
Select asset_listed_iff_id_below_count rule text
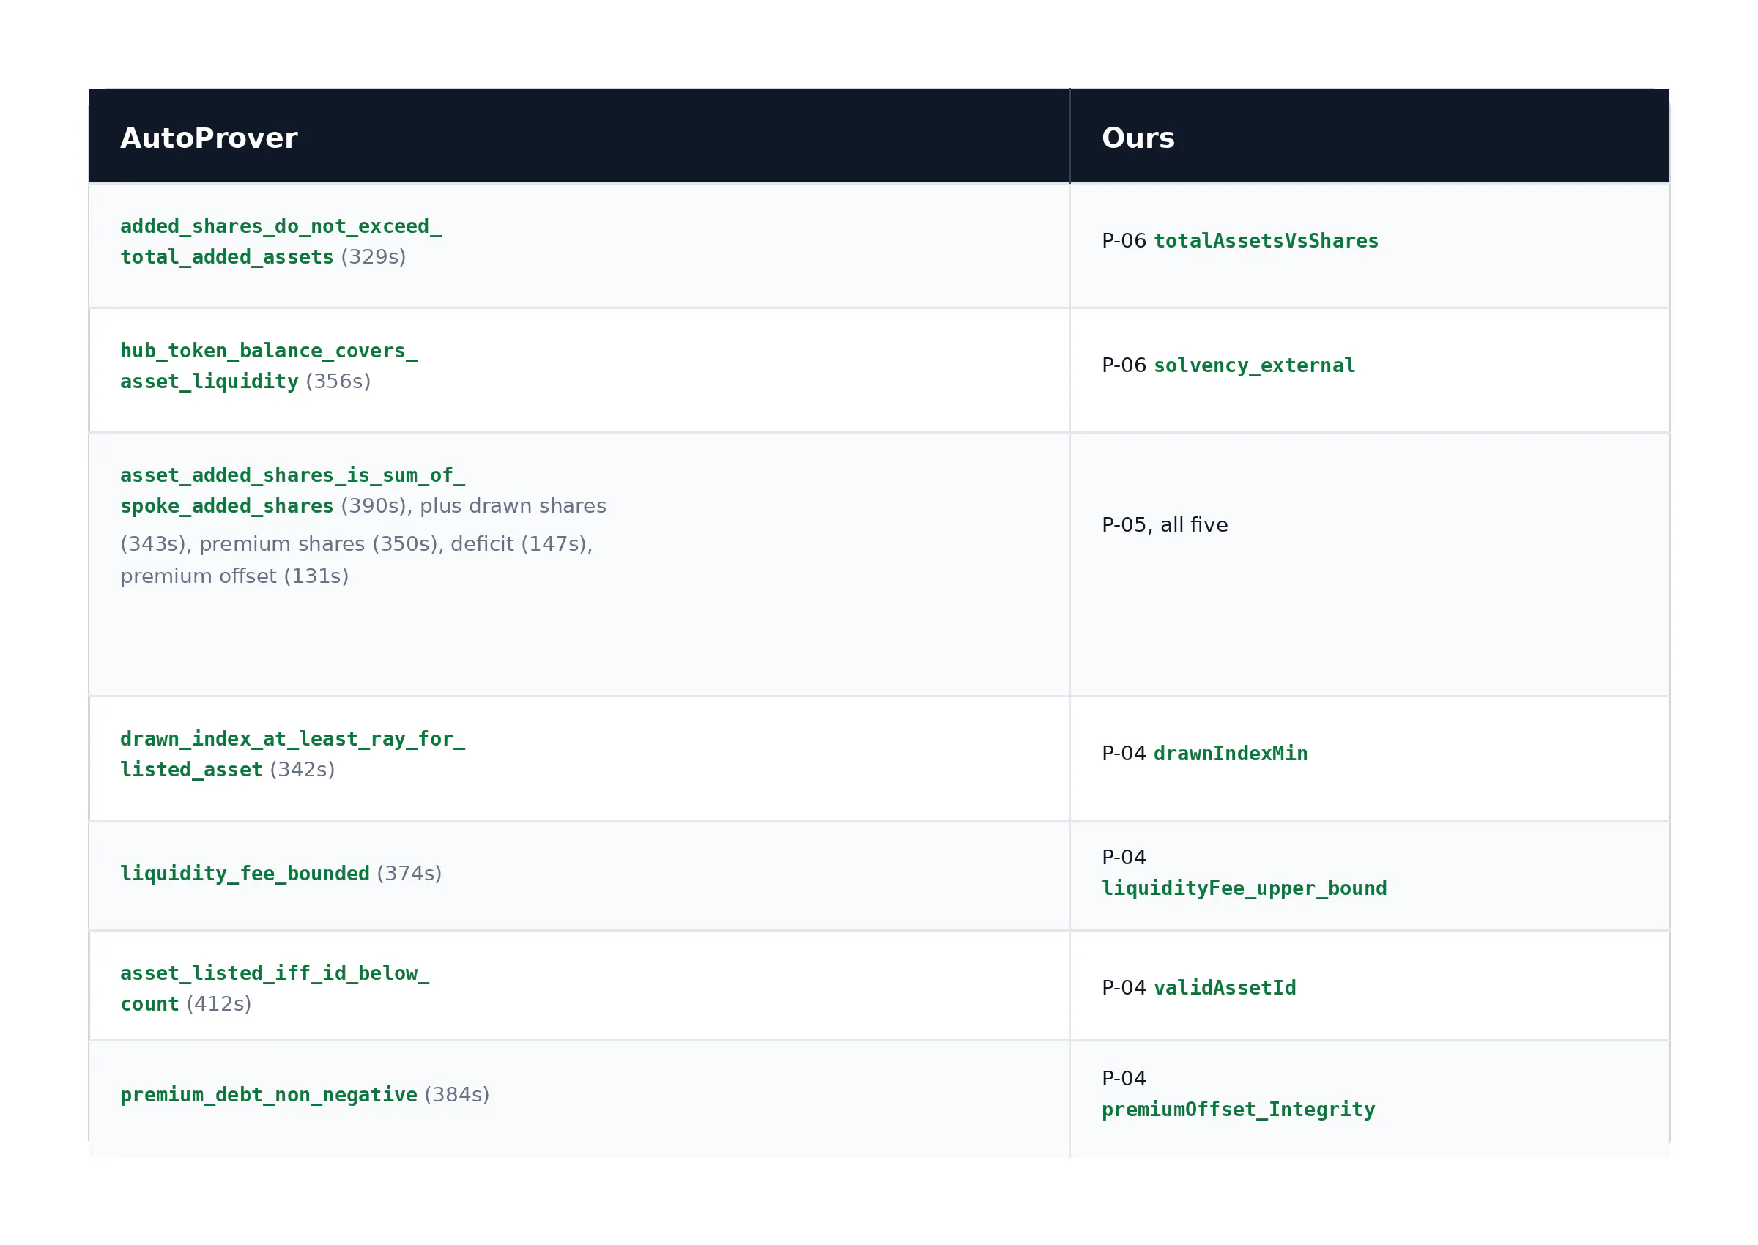click(275, 988)
